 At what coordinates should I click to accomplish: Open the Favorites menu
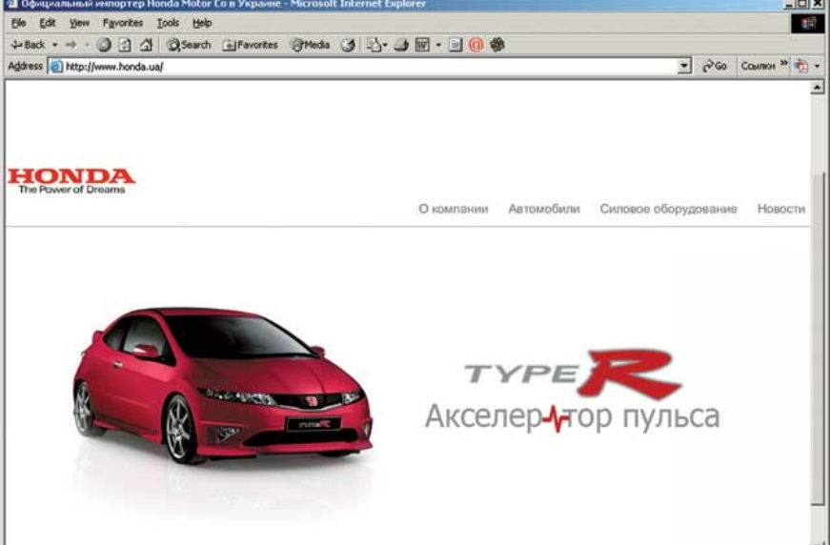tap(122, 23)
